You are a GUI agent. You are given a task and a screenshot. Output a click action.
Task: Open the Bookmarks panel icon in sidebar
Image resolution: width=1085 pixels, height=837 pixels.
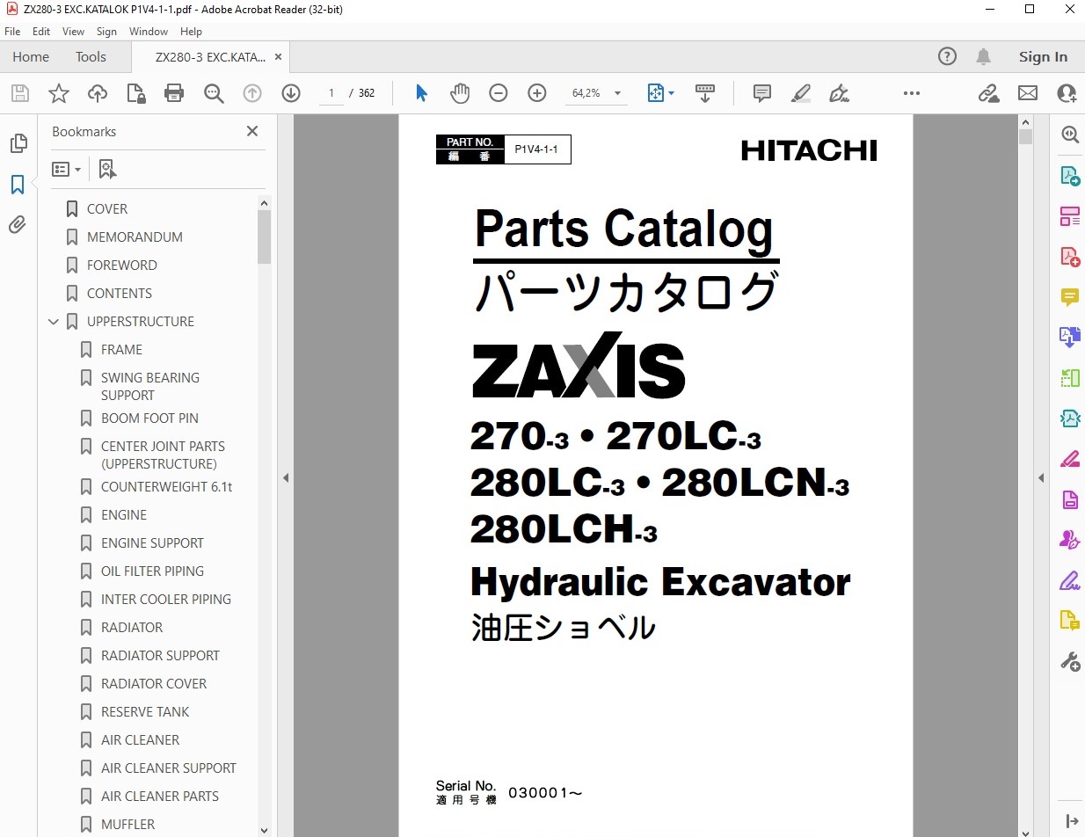(x=18, y=185)
